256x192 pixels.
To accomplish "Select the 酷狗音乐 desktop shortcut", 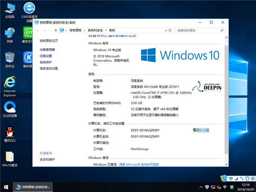I will (x=28, y=60).
